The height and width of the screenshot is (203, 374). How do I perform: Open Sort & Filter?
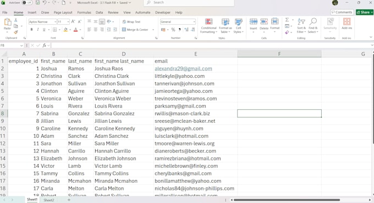(x=301, y=26)
